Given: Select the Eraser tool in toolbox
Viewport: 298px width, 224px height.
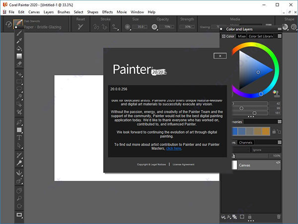Looking at the screenshot, I should [19, 63].
